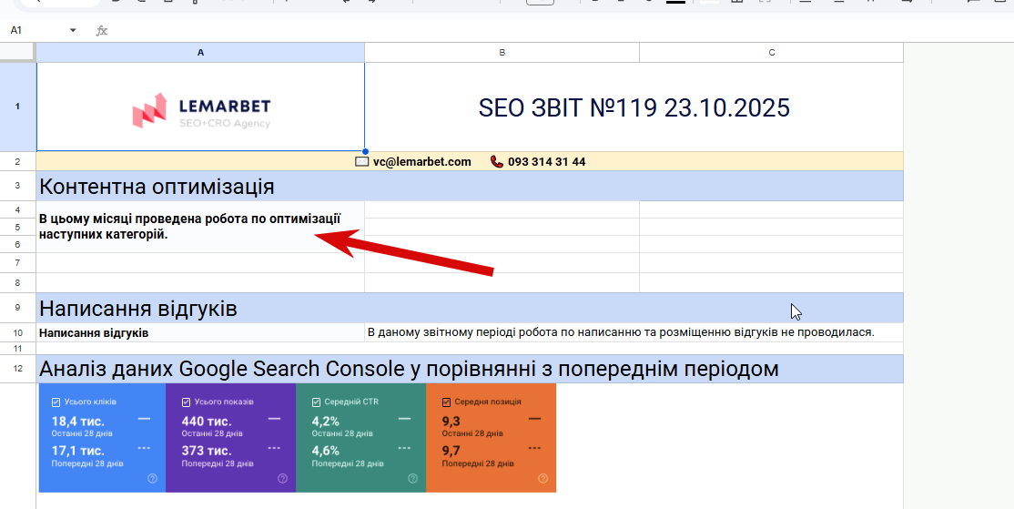Select column A header
Viewport: 1014px width, 509px height.
pos(200,53)
